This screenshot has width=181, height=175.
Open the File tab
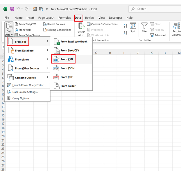[7, 18]
